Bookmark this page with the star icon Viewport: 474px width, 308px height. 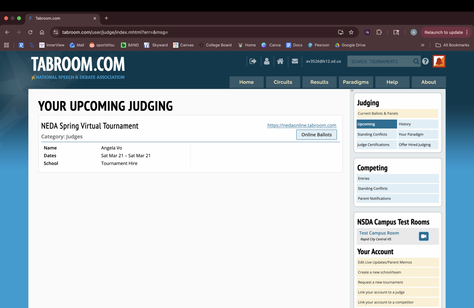coord(351,32)
